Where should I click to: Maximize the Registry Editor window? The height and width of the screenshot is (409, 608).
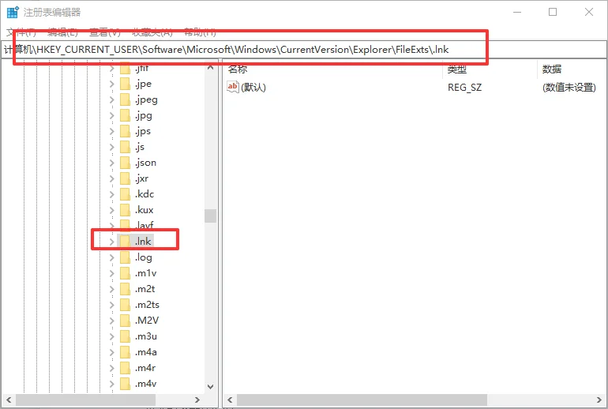pyautogui.click(x=553, y=12)
